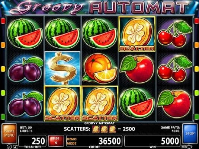Select the top-left watermelon symbol
The image size is (199, 149).
25,34
